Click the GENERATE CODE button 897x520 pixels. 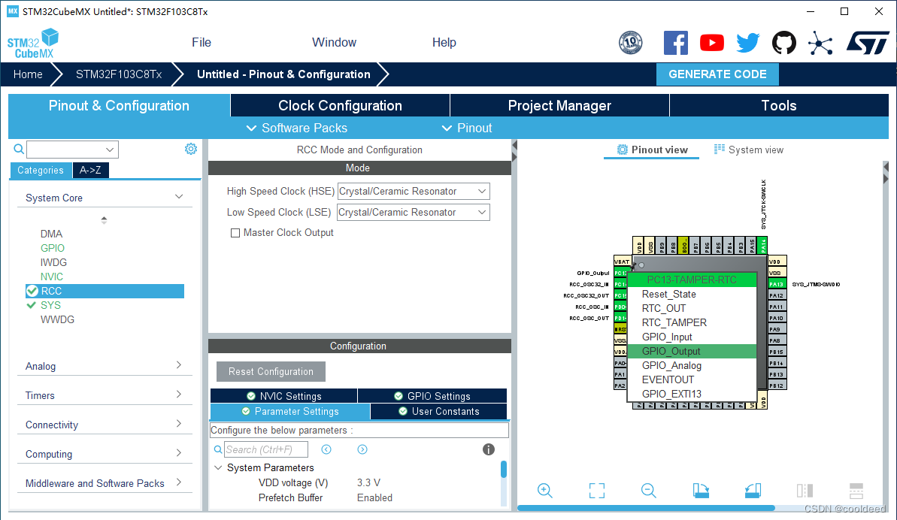pos(717,74)
